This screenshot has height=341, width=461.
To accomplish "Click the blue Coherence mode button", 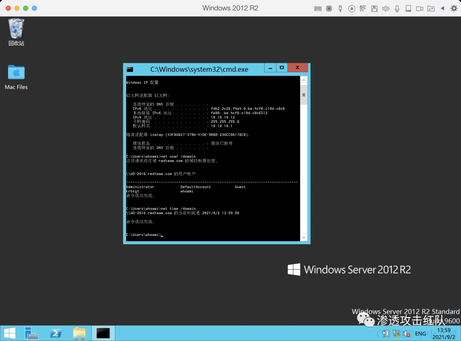I will pos(35,8).
